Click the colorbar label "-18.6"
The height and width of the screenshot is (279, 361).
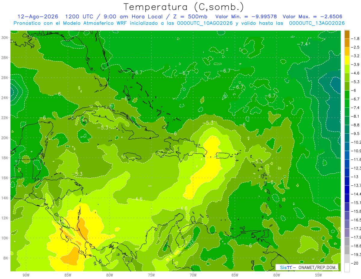click(356, 246)
